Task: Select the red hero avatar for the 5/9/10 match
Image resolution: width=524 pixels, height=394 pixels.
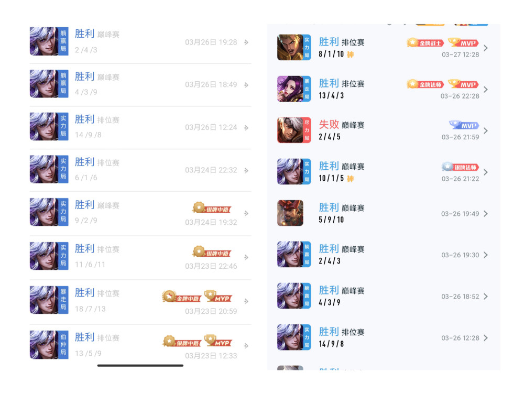Action: pos(290,213)
